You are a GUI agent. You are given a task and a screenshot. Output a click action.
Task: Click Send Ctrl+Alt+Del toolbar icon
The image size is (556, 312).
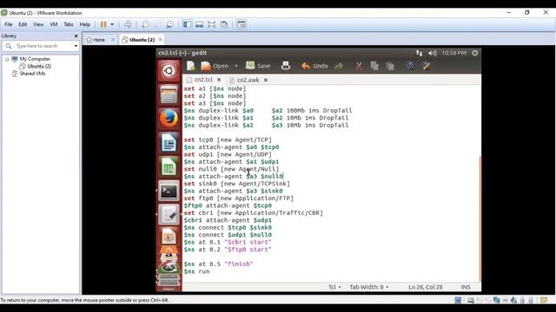click(x=128, y=24)
